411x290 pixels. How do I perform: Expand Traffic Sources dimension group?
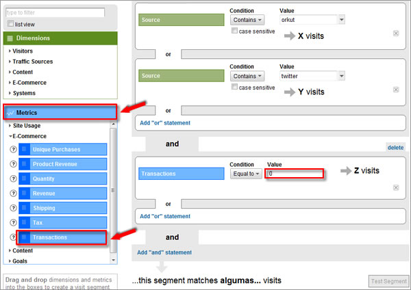tap(32, 62)
